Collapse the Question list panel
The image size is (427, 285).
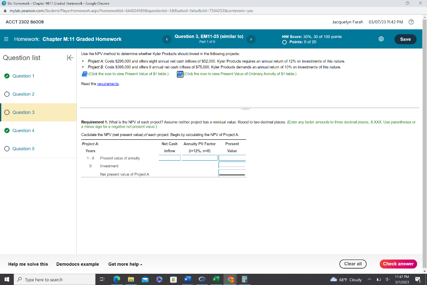[x=70, y=58]
